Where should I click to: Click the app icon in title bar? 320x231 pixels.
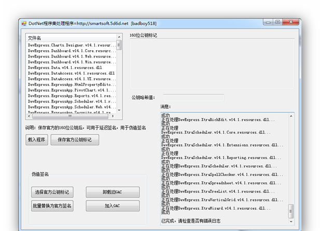(24, 24)
